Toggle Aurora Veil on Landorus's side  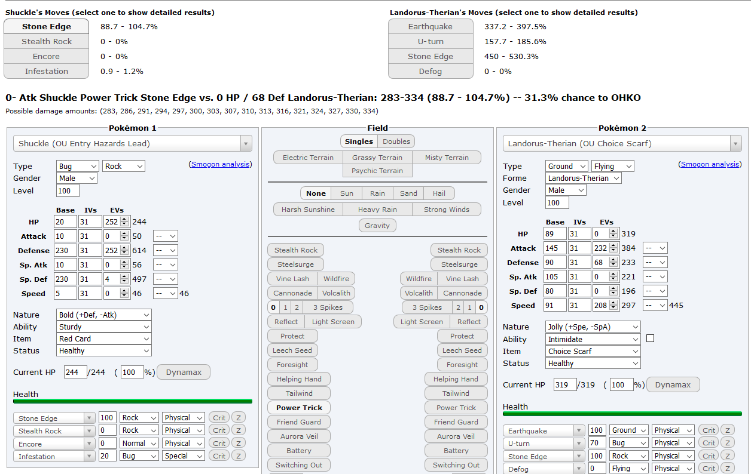pos(456,436)
